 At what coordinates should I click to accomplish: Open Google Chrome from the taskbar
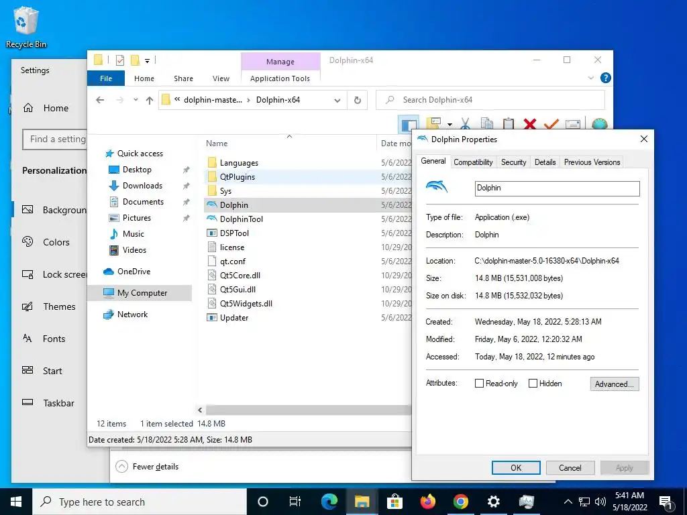(x=460, y=502)
